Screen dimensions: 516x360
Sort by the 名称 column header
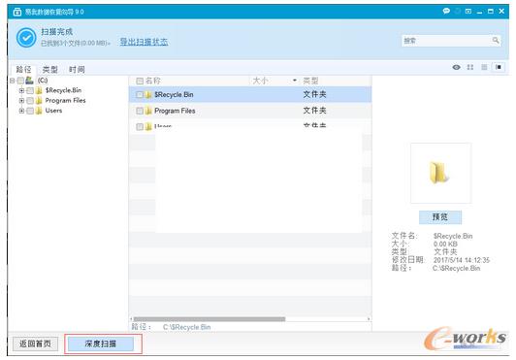coord(153,81)
